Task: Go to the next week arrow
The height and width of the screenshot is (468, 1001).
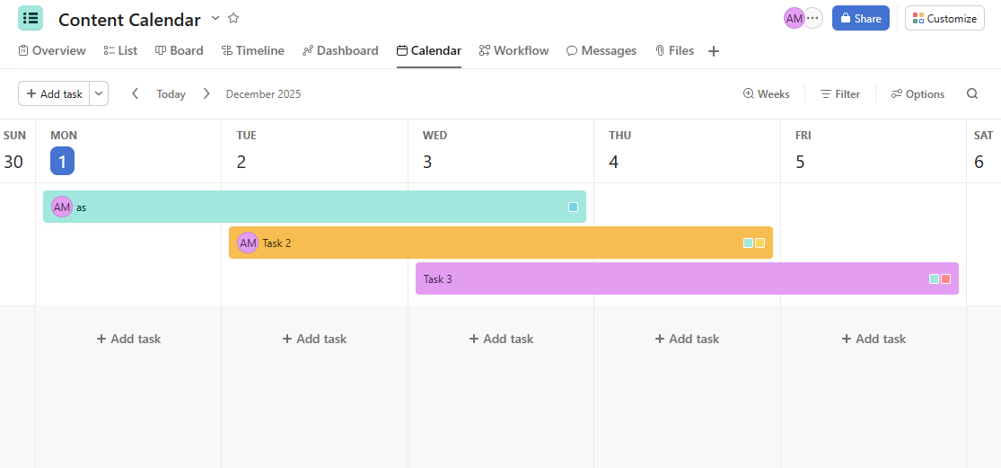Action: point(206,93)
